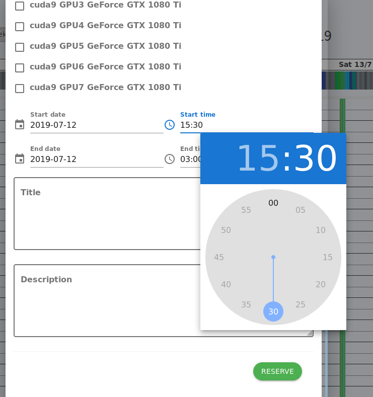Pick 10 minutes on the clock dial
This screenshot has height=397, width=373.
tap(321, 230)
